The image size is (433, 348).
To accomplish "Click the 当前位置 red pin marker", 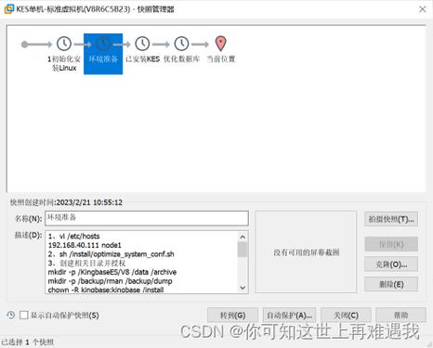I will coord(220,44).
